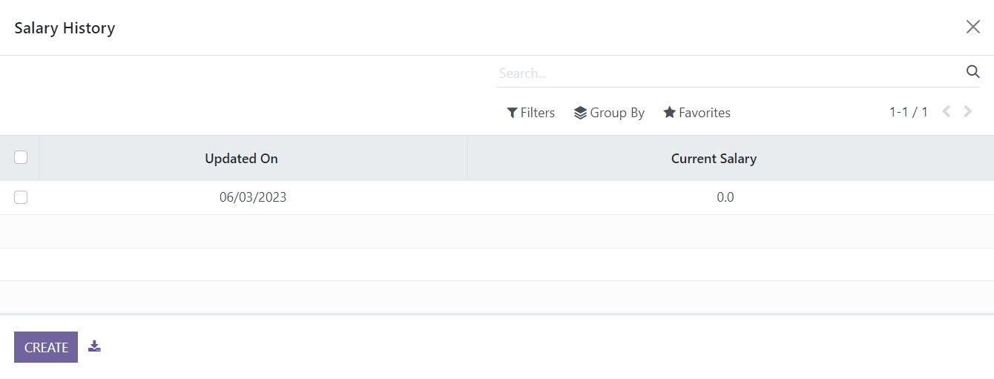Click the Filters funnel icon
This screenshot has height=379, width=994.
(512, 113)
